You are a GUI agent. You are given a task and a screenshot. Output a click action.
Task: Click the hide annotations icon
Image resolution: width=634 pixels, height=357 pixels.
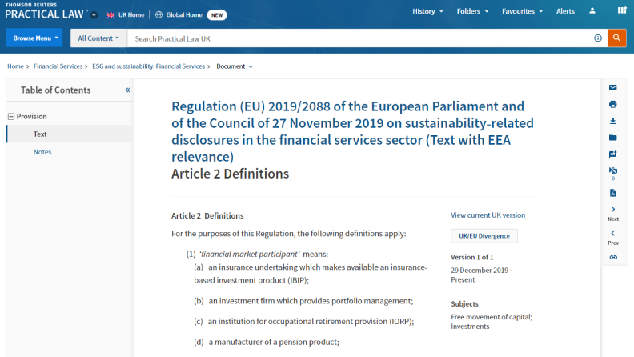[613, 170]
